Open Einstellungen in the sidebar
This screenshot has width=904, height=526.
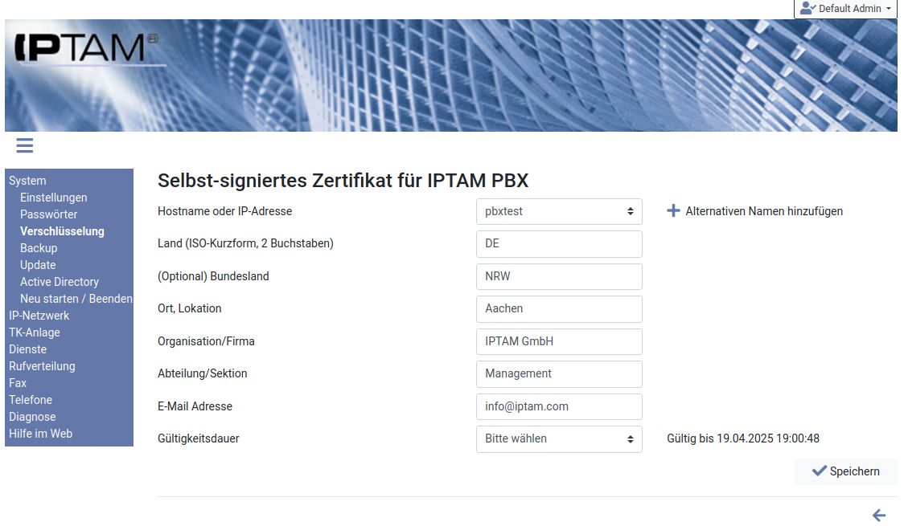[x=54, y=198]
